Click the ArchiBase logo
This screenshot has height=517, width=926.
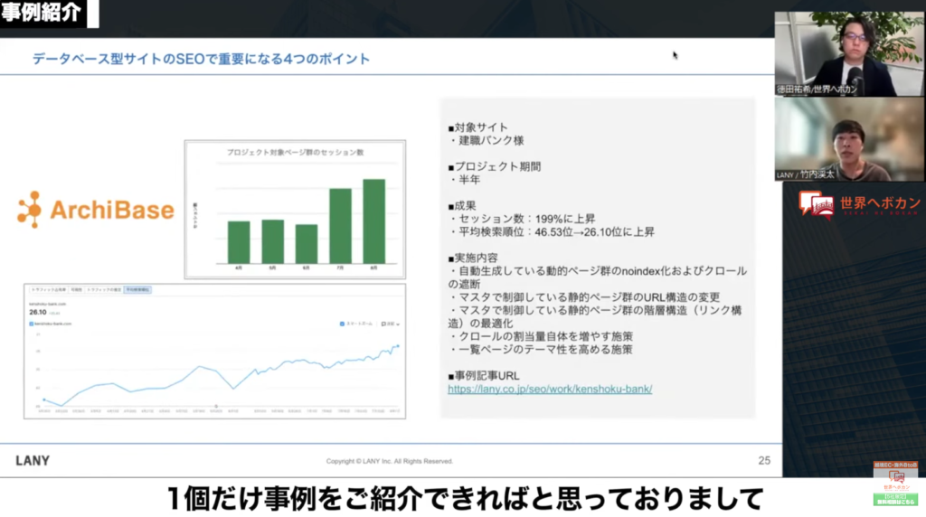point(96,210)
